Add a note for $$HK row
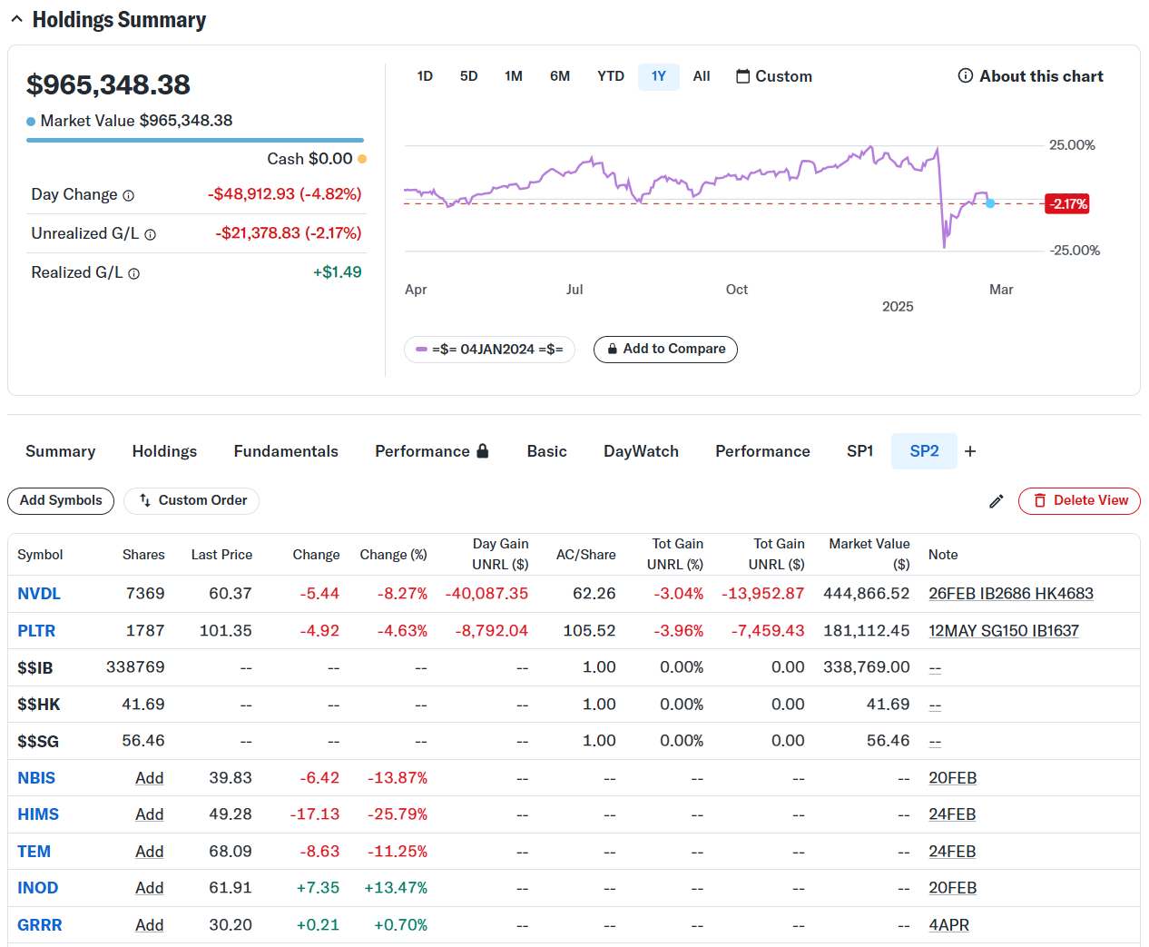Viewport: 1149px width, 947px height. [935, 705]
